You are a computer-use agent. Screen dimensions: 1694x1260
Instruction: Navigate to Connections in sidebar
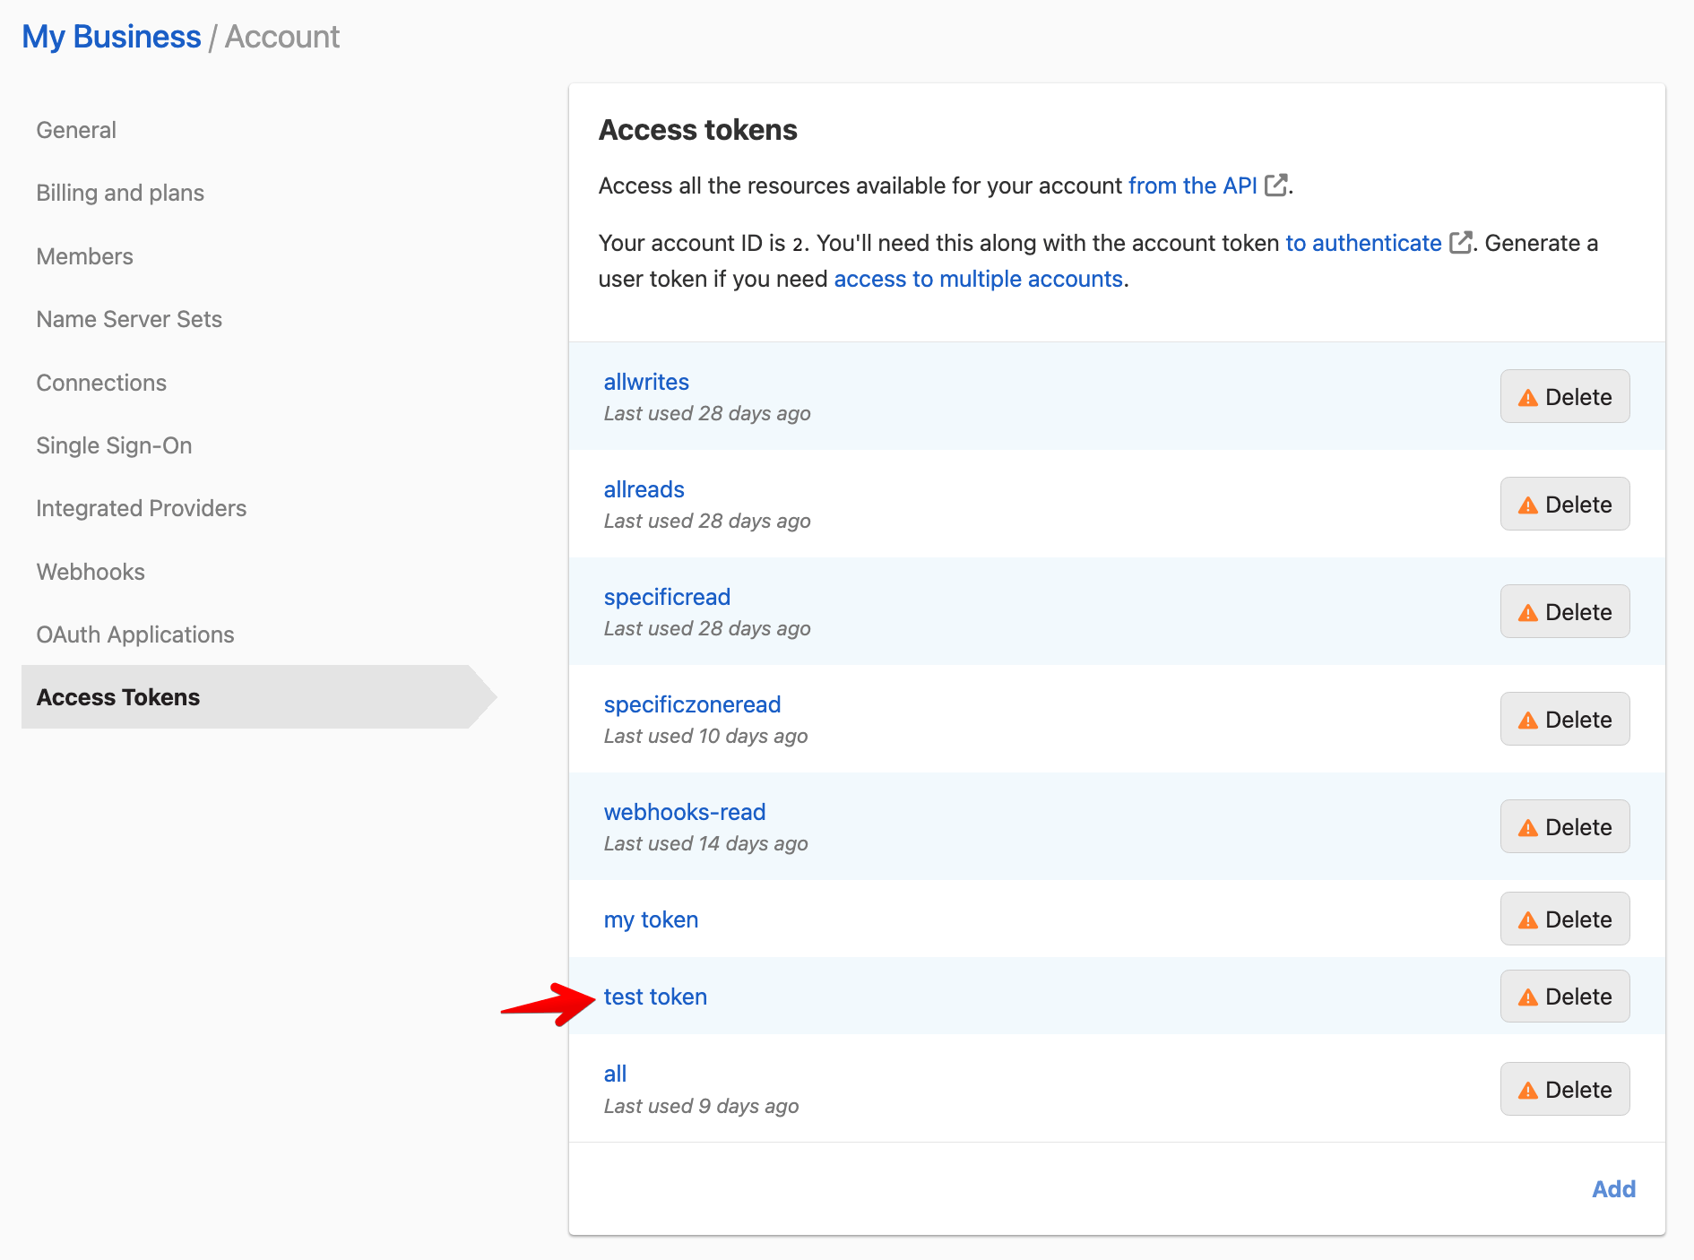pyautogui.click(x=101, y=383)
